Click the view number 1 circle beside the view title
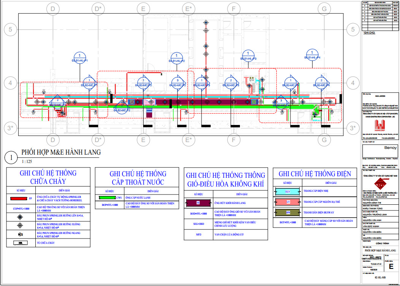 point(12,157)
